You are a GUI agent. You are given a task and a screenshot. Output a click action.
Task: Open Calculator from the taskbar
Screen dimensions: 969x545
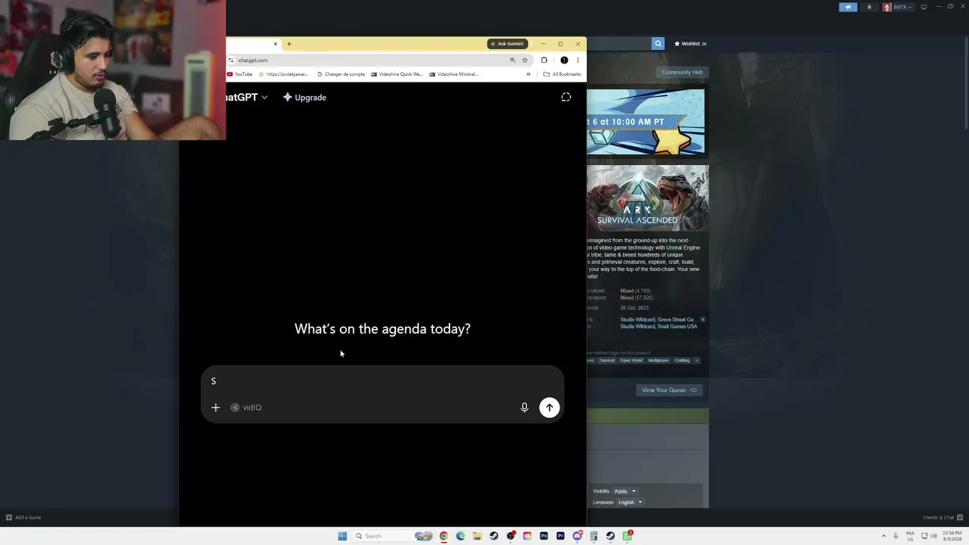click(594, 536)
